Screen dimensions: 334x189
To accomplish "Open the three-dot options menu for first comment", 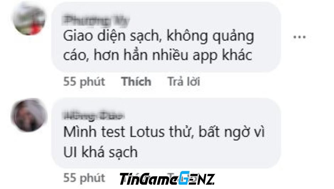I will (x=299, y=37).
